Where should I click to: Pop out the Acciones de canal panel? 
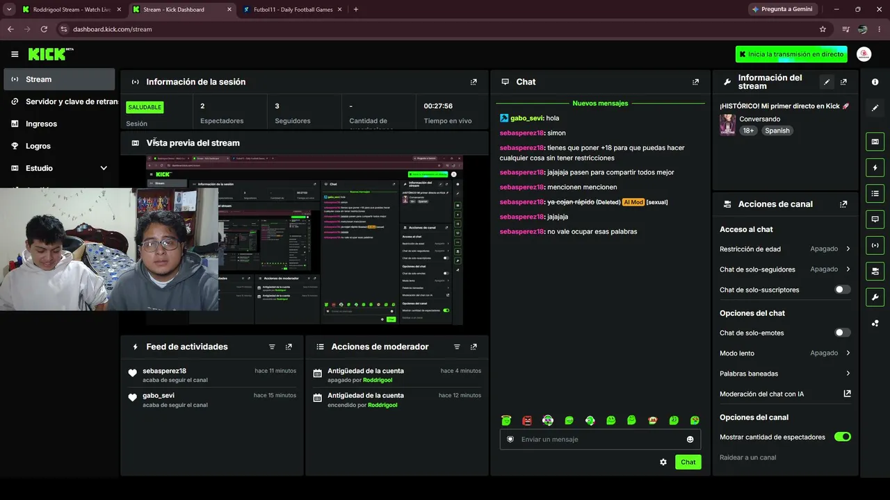[843, 204]
